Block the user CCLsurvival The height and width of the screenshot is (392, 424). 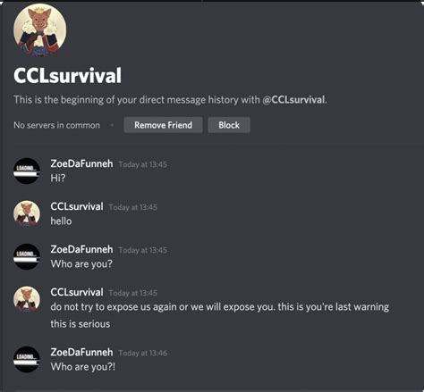229,125
